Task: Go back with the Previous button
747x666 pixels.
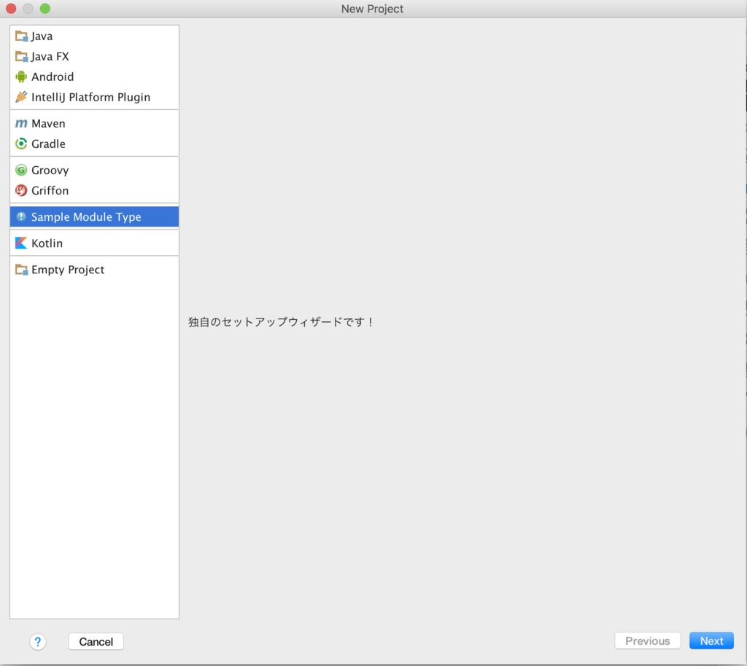Action: pos(648,640)
